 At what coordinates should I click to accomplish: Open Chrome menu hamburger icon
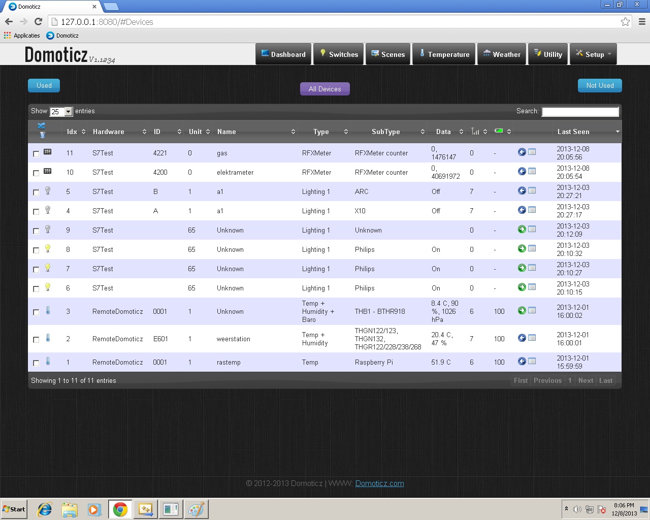pos(642,21)
